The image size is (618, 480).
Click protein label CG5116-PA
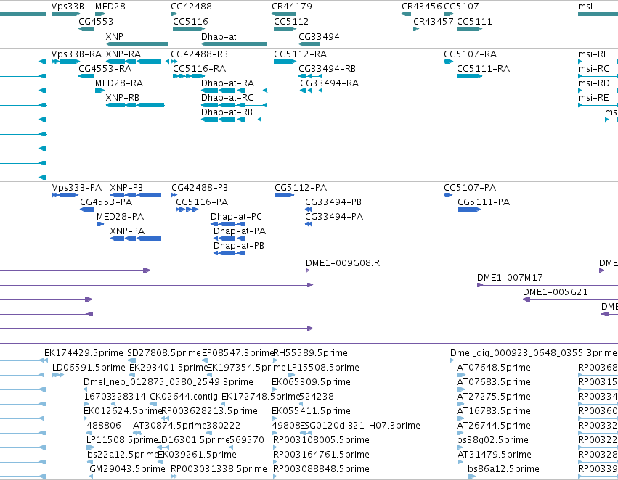202,202
